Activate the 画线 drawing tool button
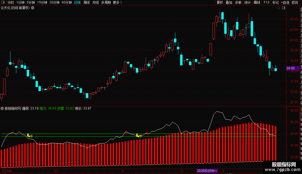This screenshot has width=302, height=174. click(257, 2)
